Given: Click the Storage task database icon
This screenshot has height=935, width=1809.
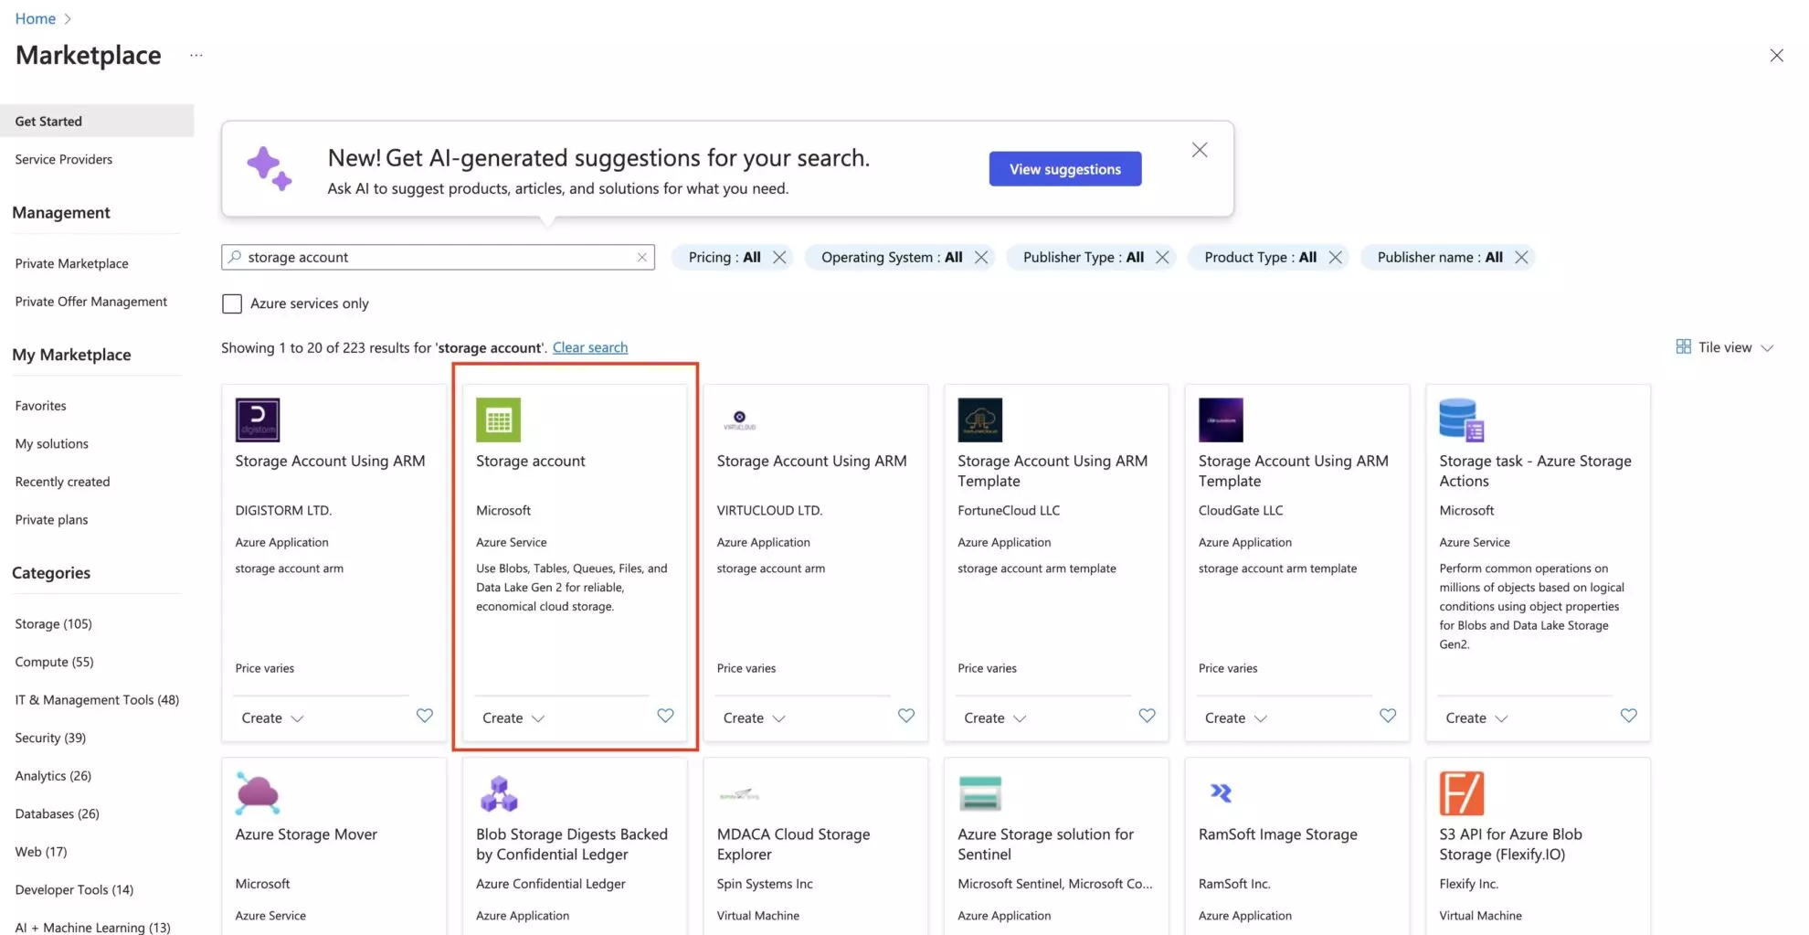Looking at the screenshot, I should (x=1462, y=420).
